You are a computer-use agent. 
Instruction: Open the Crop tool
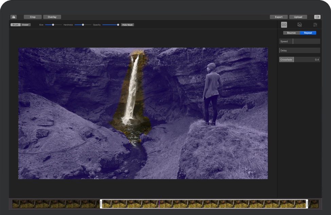[33, 17]
